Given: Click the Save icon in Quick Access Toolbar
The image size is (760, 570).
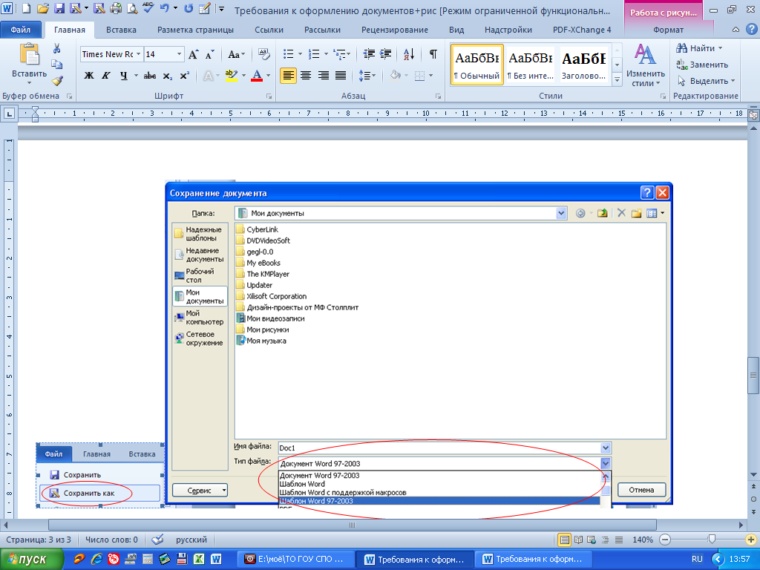Looking at the screenshot, I should pyautogui.click(x=59, y=8).
